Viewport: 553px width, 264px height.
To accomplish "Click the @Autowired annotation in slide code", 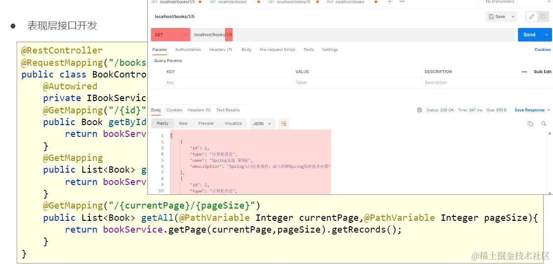I will pos(70,86).
